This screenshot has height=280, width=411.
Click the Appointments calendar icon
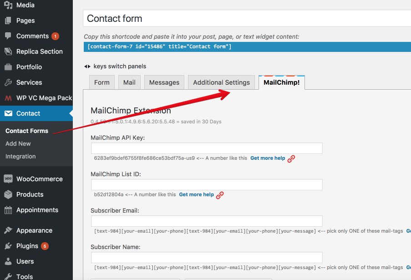pos(8,210)
